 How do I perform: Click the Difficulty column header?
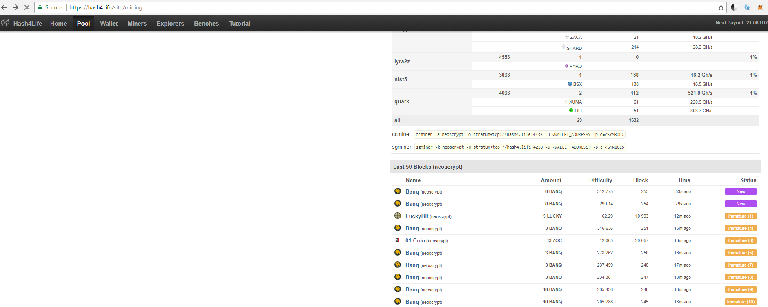click(601, 180)
